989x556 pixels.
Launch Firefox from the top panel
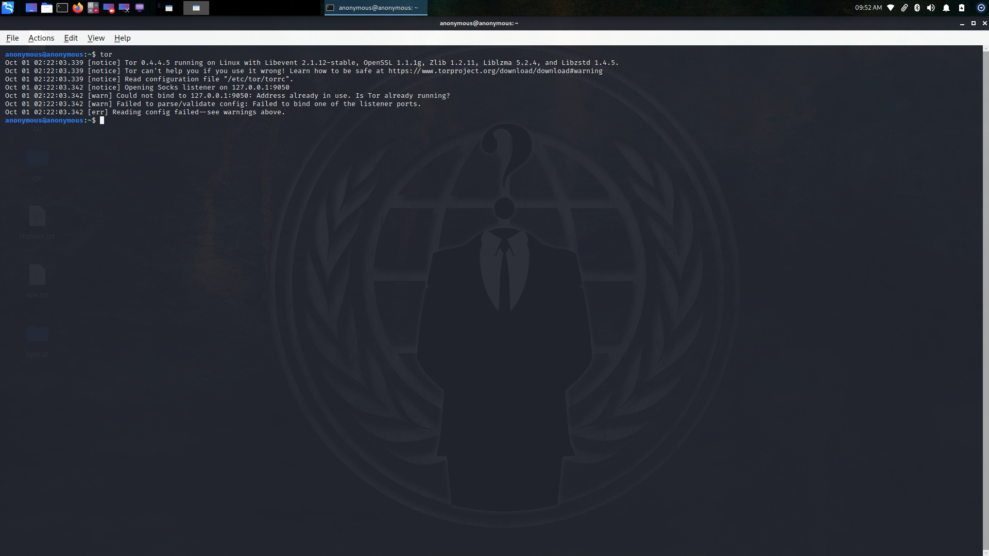78,8
